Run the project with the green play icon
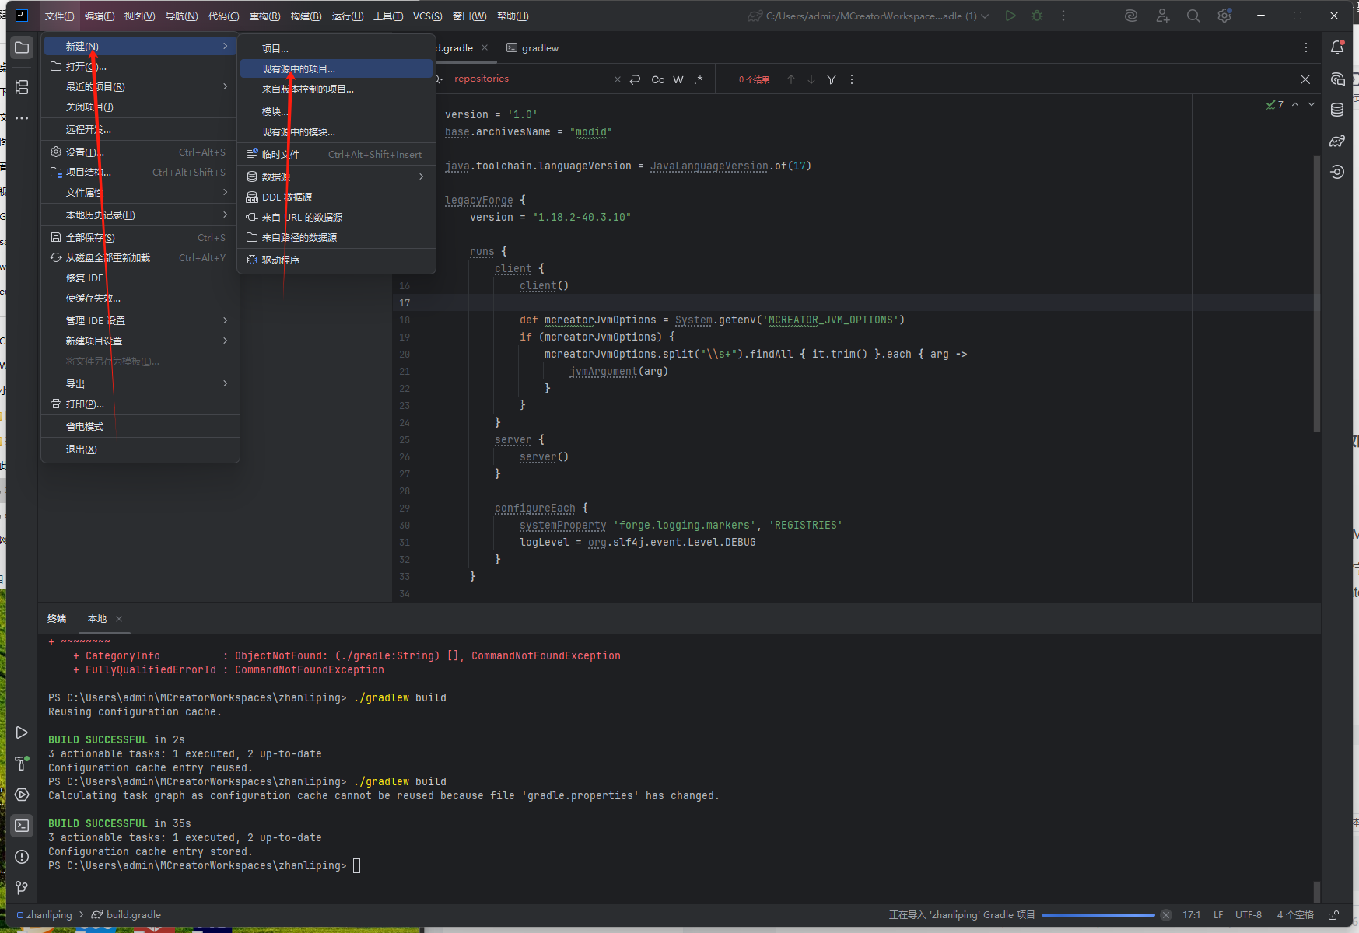Viewport: 1359px width, 933px height. (1010, 16)
